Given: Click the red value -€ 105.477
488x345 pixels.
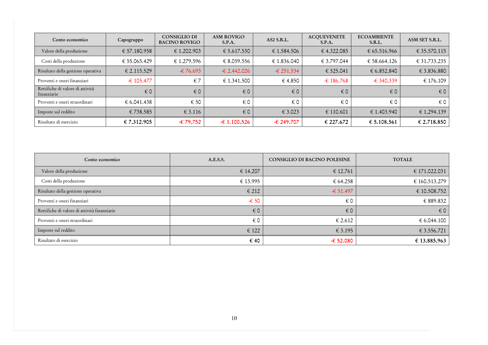Looking at the screenshot, I should (140, 81).
